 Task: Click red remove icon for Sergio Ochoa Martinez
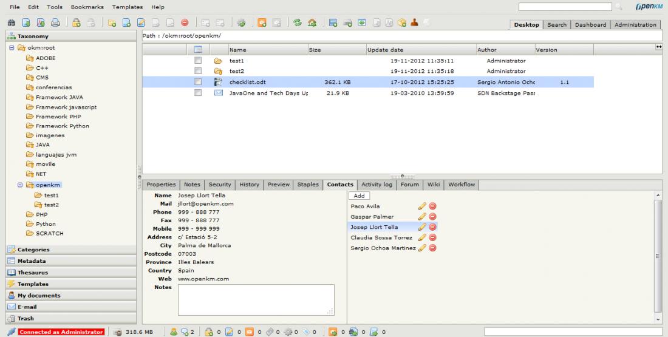click(432, 248)
